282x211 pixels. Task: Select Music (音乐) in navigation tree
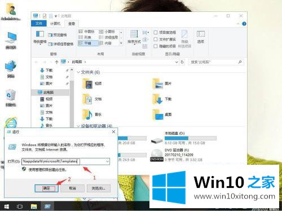(46, 125)
